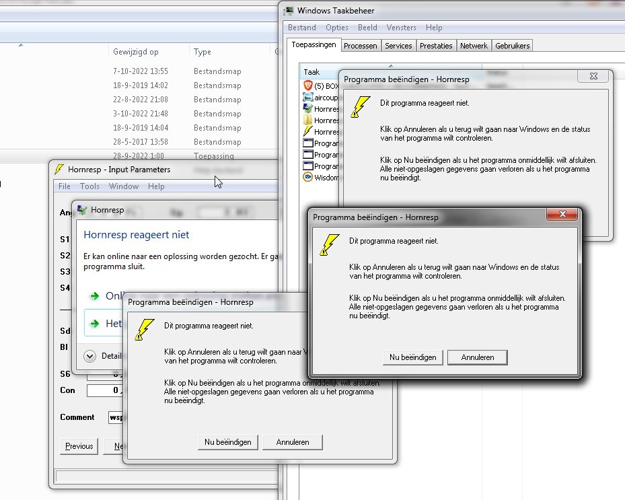The width and height of the screenshot is (625, 500).
Task: Open Help menu in Hornresp Input Parameters
Action: (156, 186)
